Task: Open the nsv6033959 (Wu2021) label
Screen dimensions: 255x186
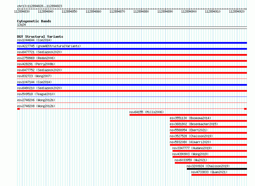Action: (191, 160)
